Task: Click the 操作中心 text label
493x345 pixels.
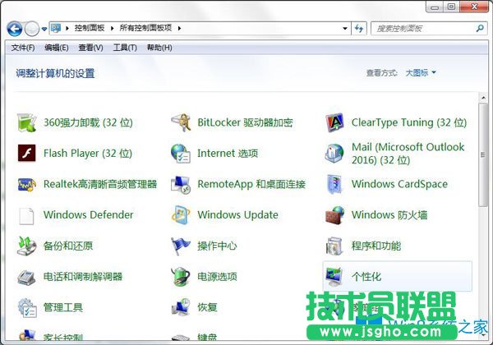Action: [217, 246]
